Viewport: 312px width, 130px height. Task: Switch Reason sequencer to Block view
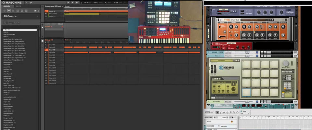coord(212,112)
